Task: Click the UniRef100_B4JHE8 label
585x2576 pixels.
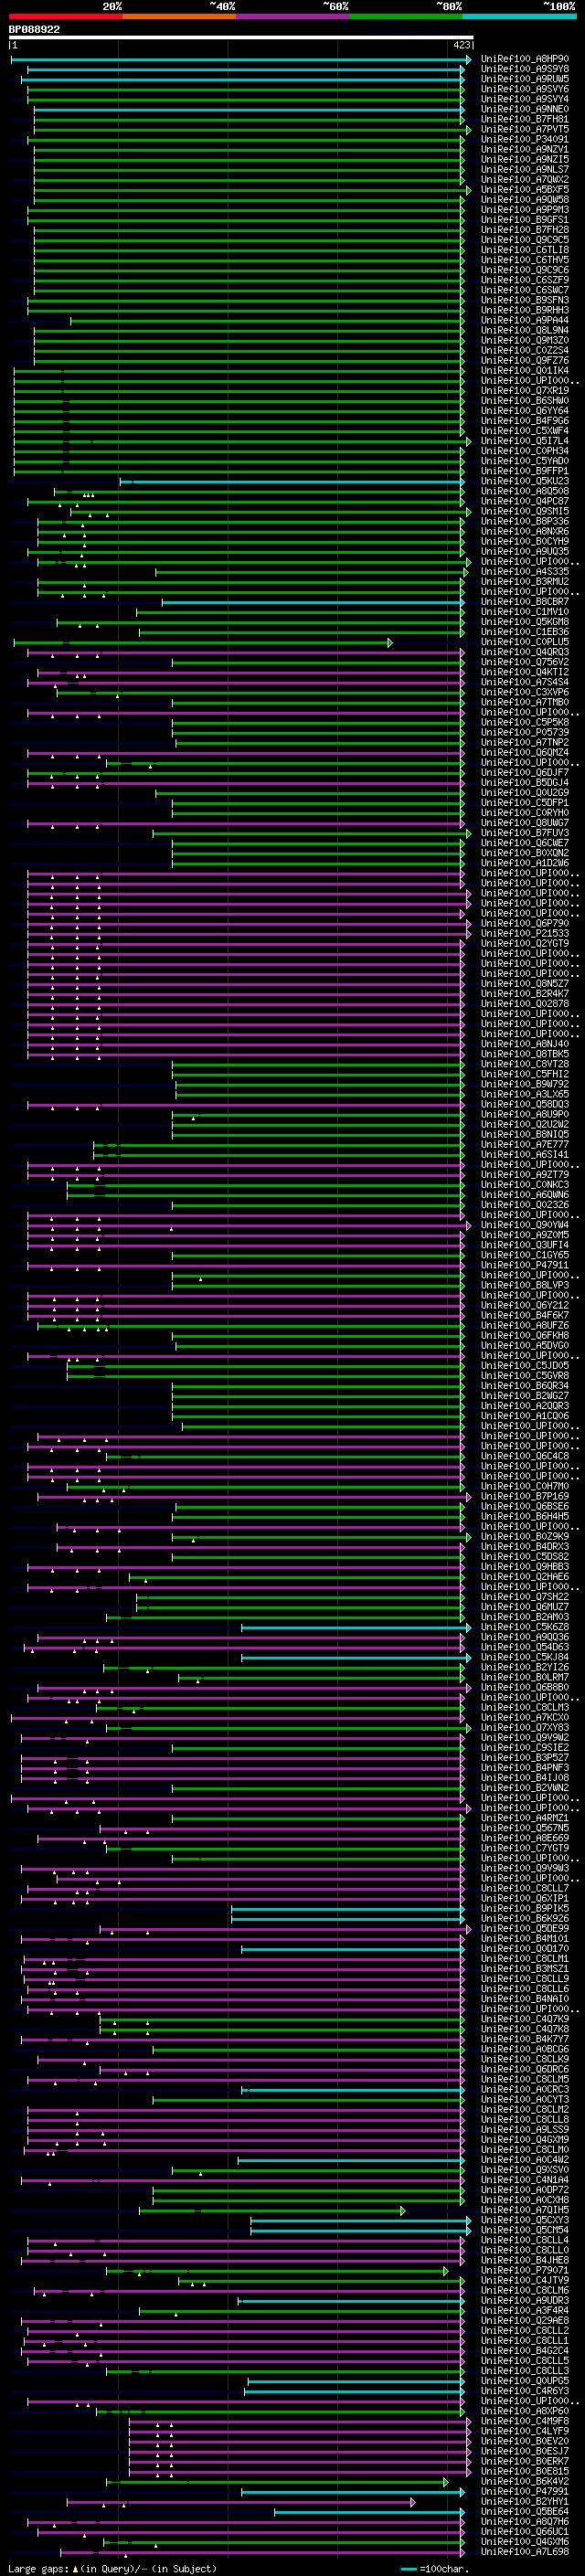Action: pos(524,2260)
